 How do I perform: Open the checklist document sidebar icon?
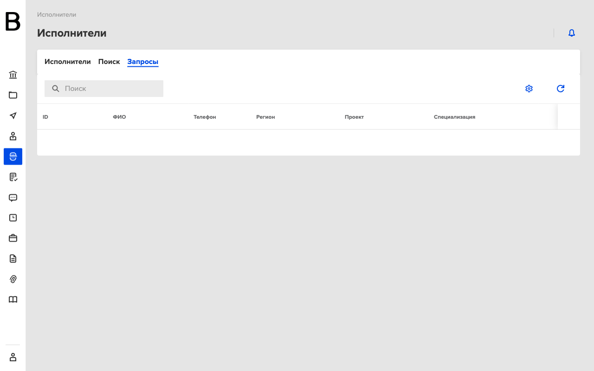coord(13,177)
